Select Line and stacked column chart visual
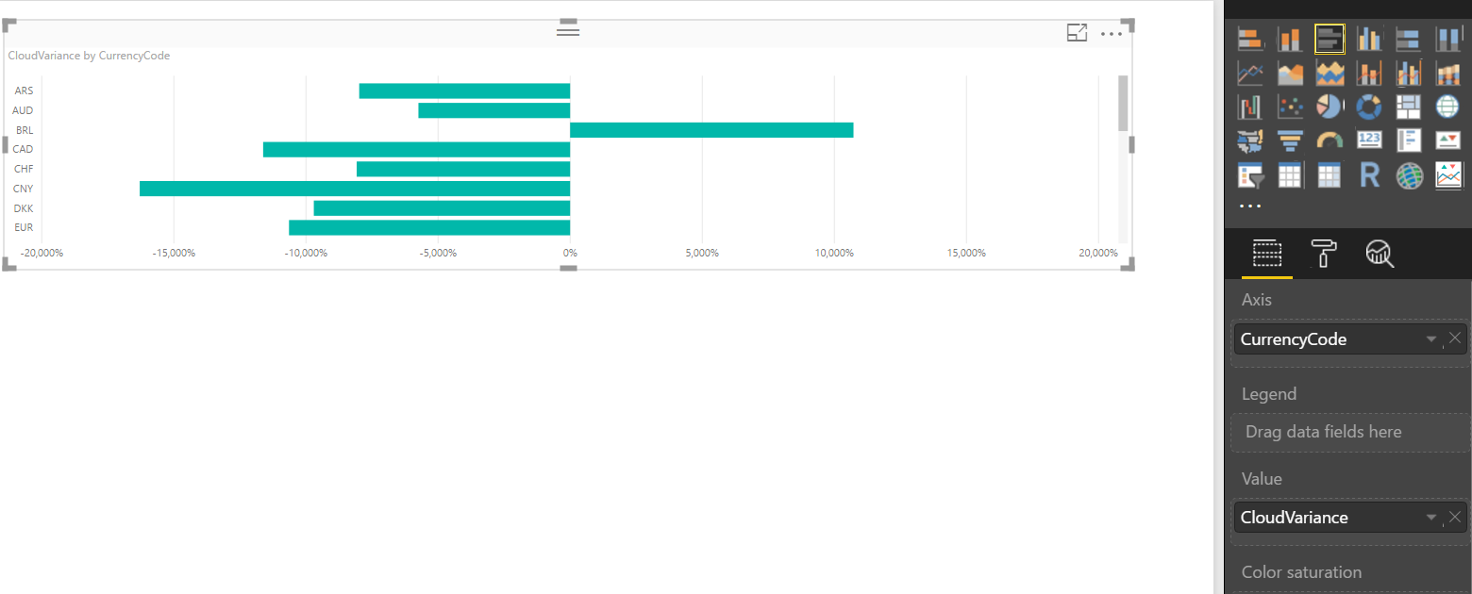The image size is (1472, 594). [x=1369, y=73]
